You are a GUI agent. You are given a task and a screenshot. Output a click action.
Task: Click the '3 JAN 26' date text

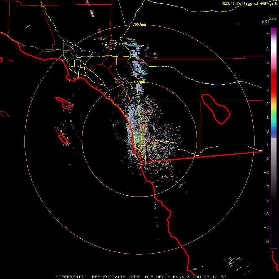(x=198, y=277)
